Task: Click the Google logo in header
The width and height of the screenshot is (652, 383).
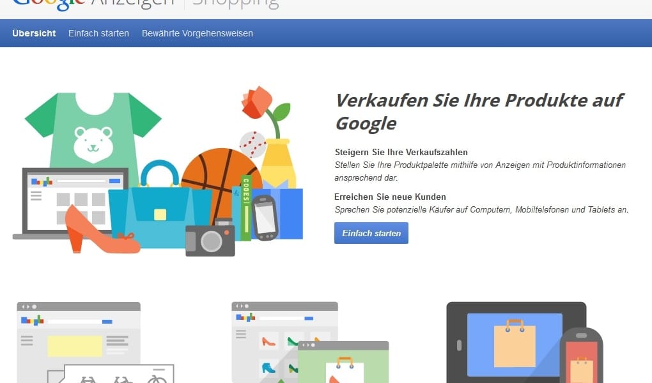Action: [x=49, y=4]
